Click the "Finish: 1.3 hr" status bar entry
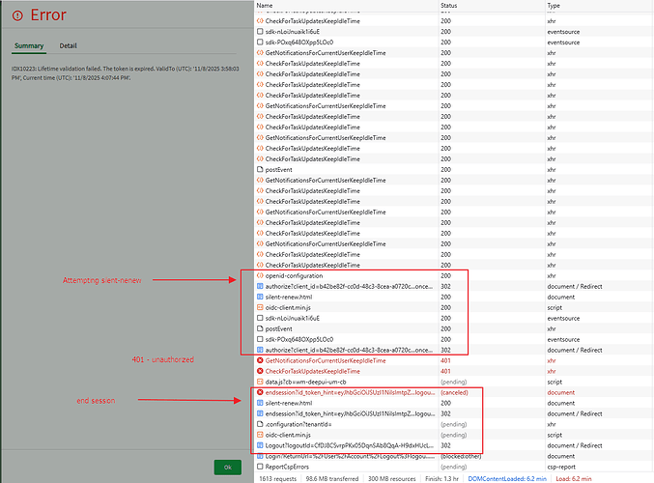The width and height of the screenshot is (654, 483). 441,478
